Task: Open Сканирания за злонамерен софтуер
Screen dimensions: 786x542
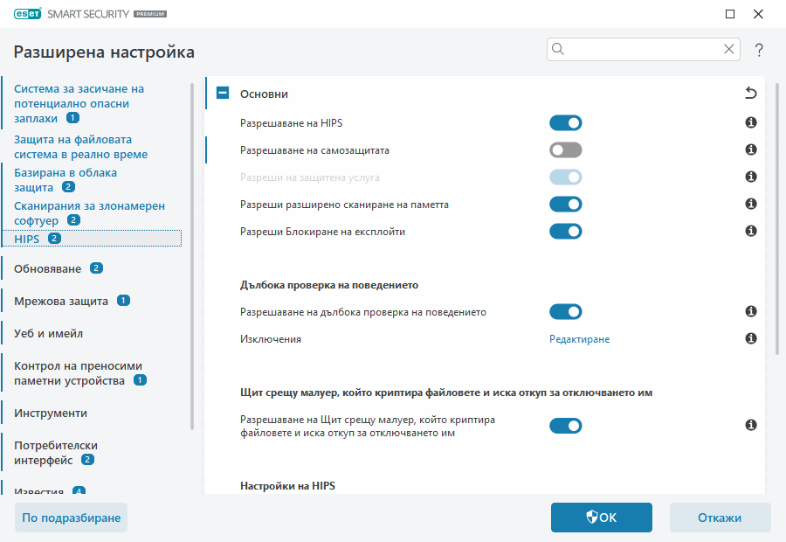Action: tap(89, 213)
